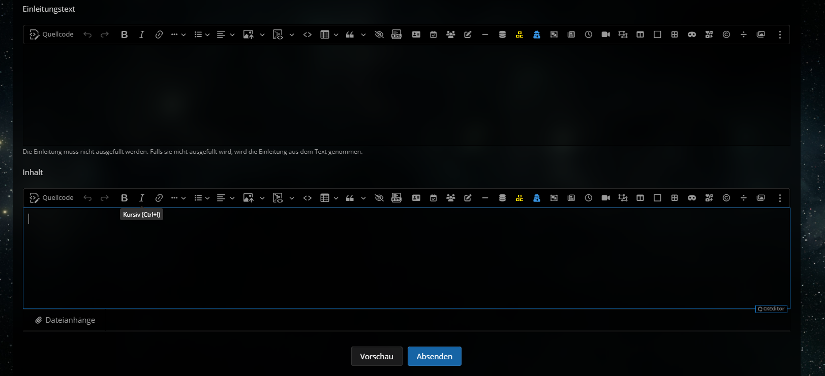Toggle Quellcode source mode in Einleitungstext editor
Screen dimensions: 825x376
coord(51,35)
